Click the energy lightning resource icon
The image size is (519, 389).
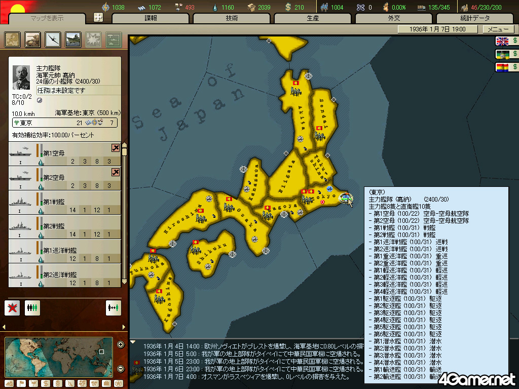point(105,7)
